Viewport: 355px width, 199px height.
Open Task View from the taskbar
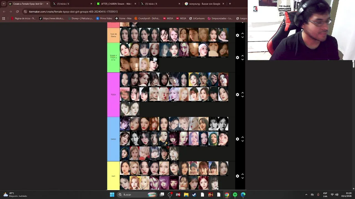point(162,195)
